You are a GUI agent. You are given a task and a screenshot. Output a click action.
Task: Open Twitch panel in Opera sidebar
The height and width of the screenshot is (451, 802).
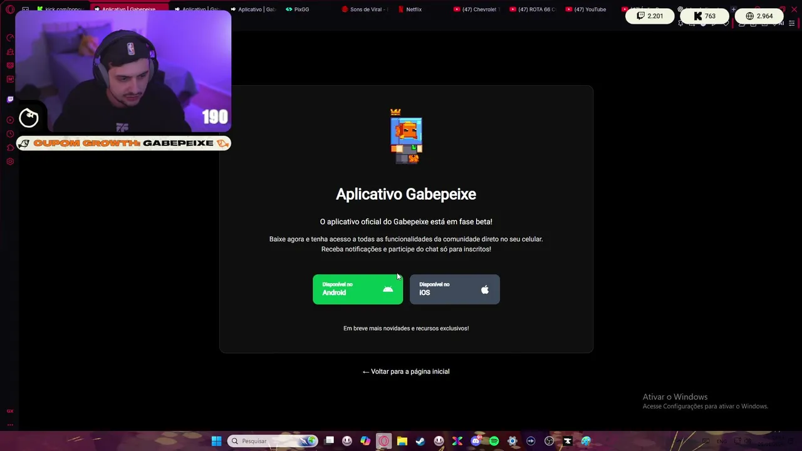coord(10,99)
